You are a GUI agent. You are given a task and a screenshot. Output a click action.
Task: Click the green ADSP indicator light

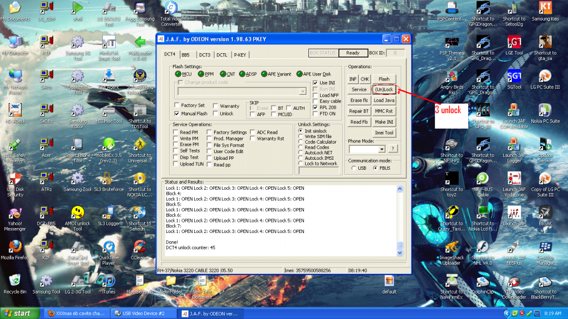click(x=242, y=74)
